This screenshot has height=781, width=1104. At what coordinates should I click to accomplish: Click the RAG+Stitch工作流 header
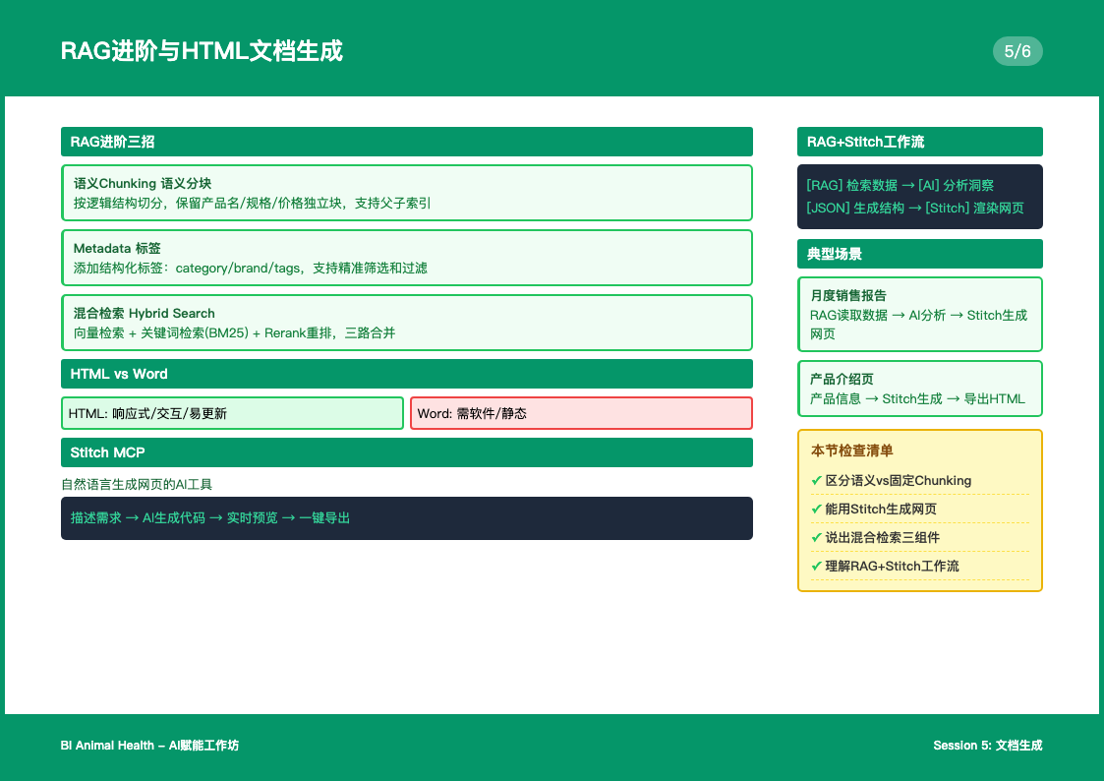[919, 142]
